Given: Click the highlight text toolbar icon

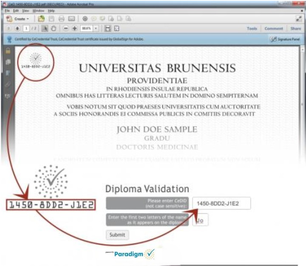Looking at the screenshot, I should click(x=102, y=19).
